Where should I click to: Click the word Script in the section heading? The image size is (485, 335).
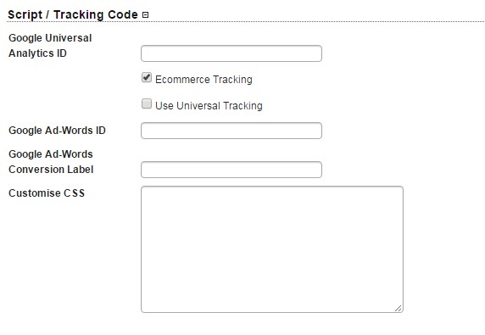pyautogui.click(x=25, y=15)
